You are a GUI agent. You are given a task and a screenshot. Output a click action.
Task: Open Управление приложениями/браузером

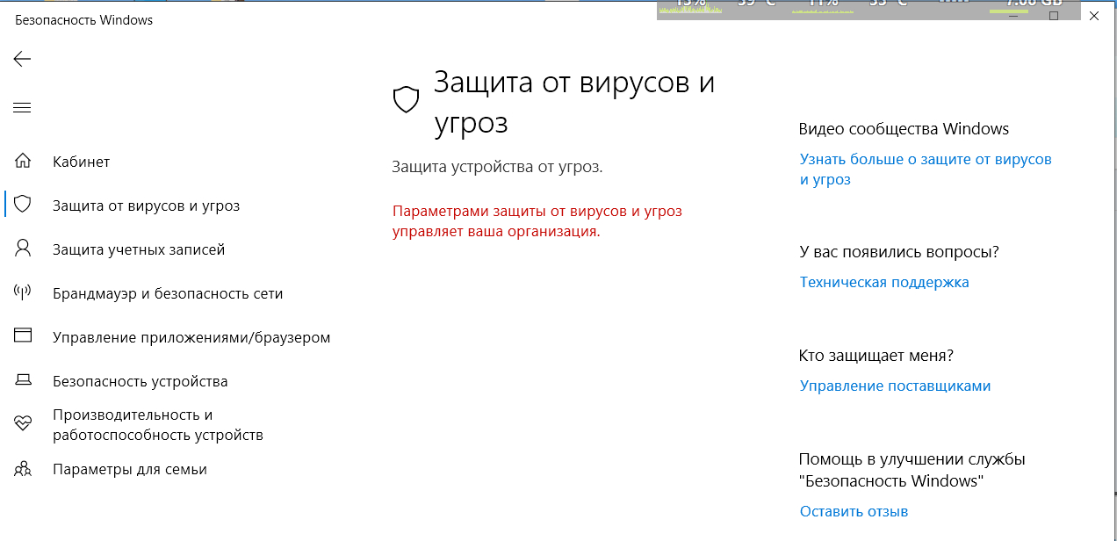click(191, 337)
